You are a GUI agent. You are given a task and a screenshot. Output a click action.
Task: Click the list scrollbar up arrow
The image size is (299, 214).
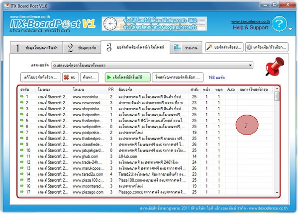[x=277, y=89]
